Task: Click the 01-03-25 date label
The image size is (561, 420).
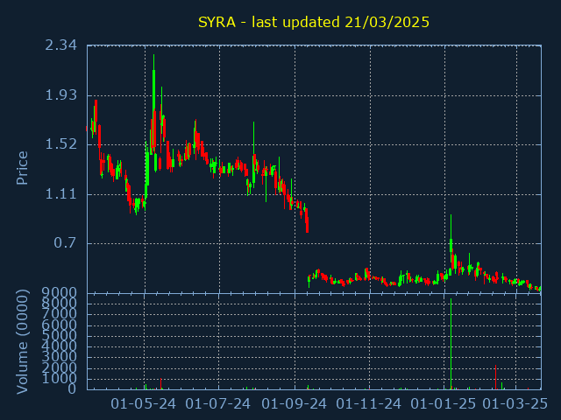Action: 515,404
